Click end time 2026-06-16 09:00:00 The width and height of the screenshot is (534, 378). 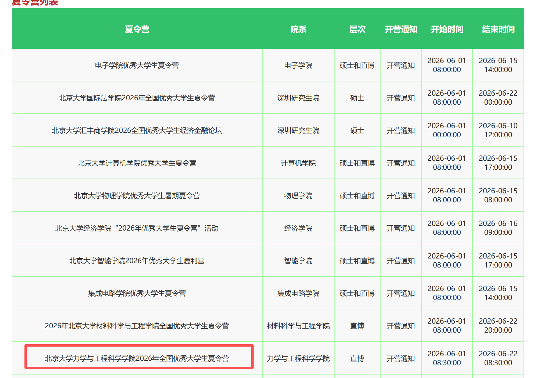coord(498,228)
